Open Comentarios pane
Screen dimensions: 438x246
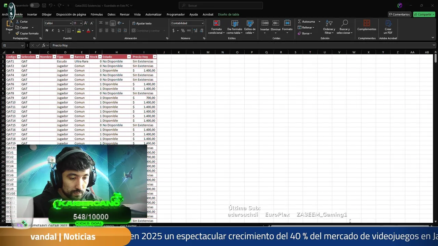point(400,14)
